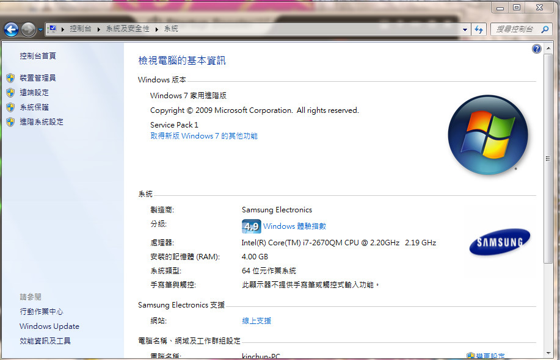This screenshot has width=560, height=360.
Task: Open the Windows 體驗指數 link
Action: coord(294,226)
